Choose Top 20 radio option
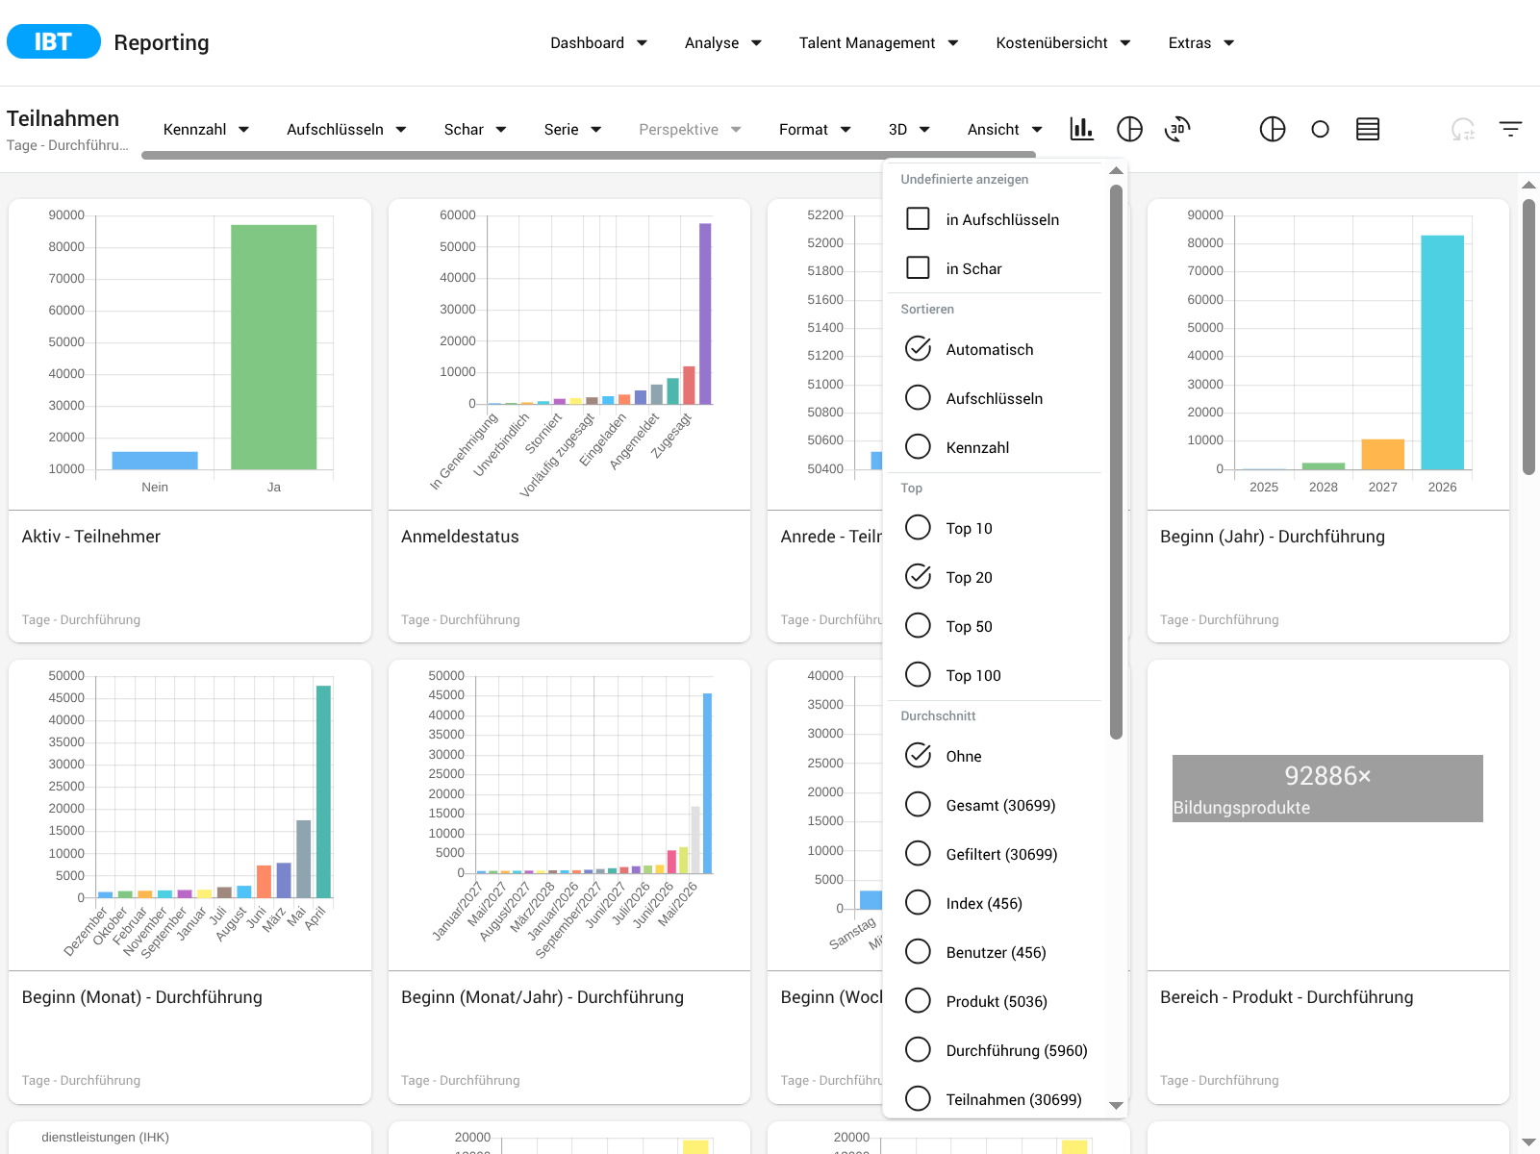Screen dimensions: 1540x1154 [x=919, y=577]
